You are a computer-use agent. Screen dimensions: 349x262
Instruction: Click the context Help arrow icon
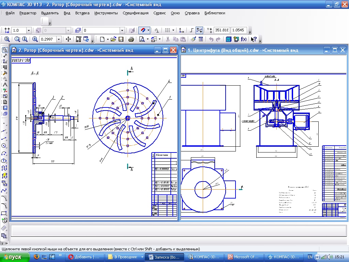point(254,39)
